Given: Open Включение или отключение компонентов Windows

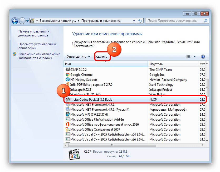Looking at the screenshot, I should pos(39,56).
